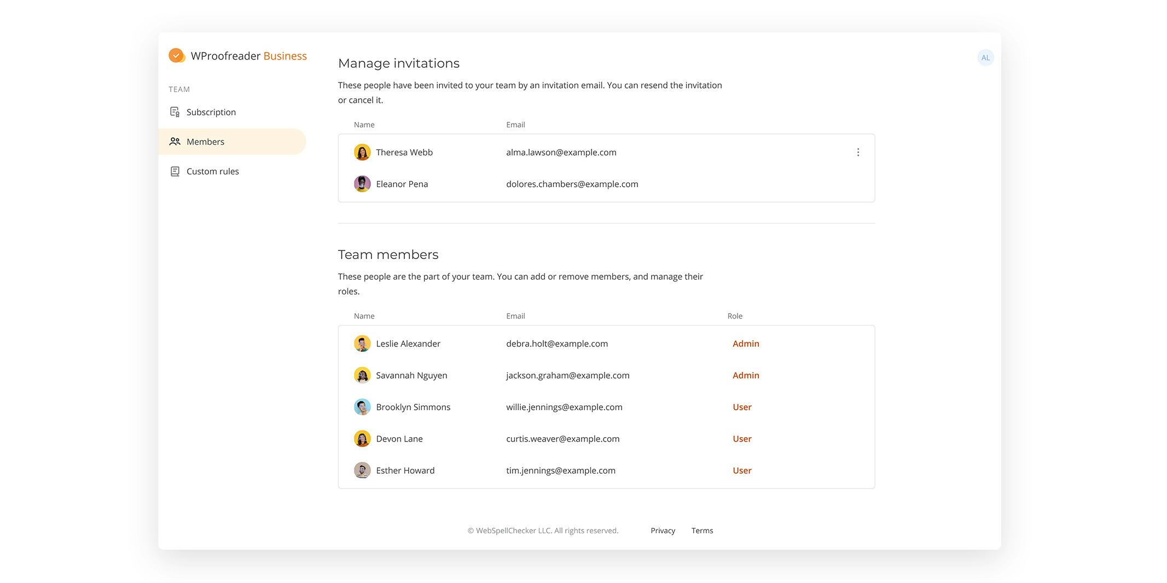Screen dimensions: 1167x583
Task: Open the Custom rules section
Action: click(212, 172)
